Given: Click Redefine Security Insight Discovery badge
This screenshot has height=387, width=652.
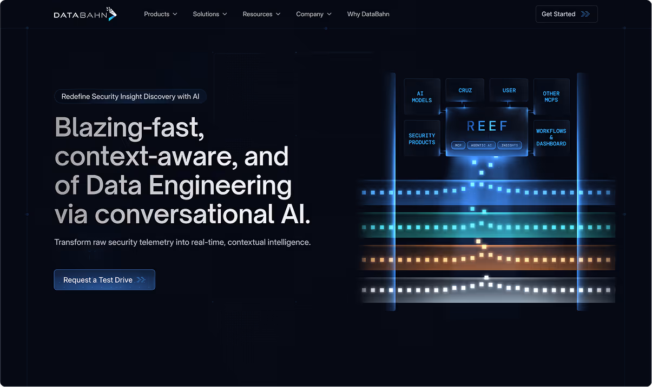Looking at the screenshot, I should (x=130, y=96).
